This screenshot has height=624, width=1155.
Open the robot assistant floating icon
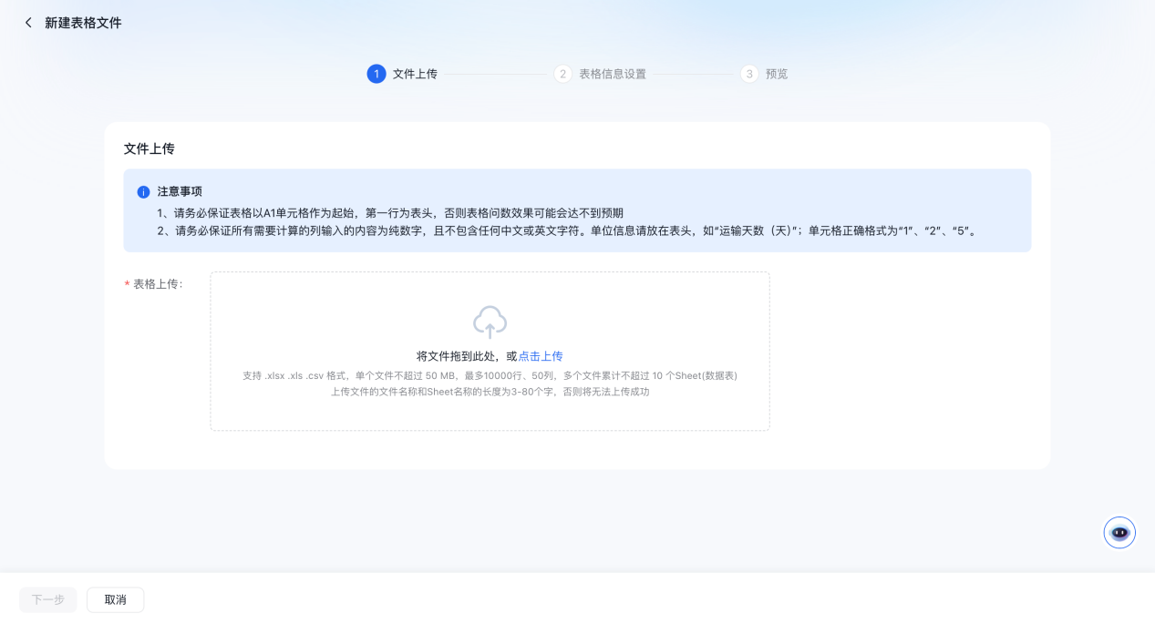tap(1119, 533)
